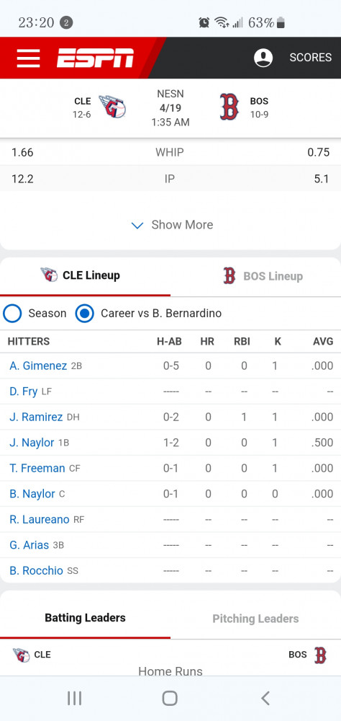Open T. Freeman player link
Image resolution: width=341 pixels, height=721 pixels.
tap(37, 468)
